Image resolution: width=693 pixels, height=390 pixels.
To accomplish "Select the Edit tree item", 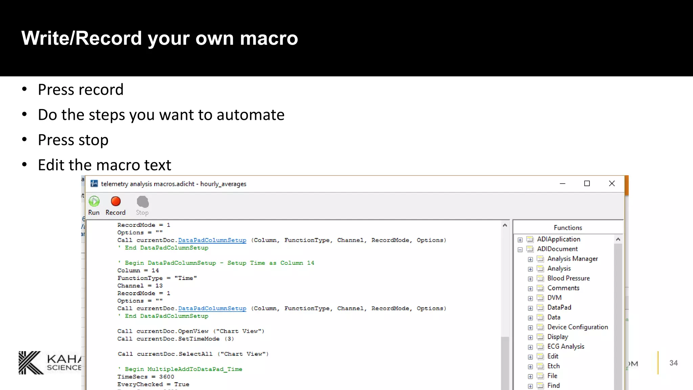I will (553, 356).
